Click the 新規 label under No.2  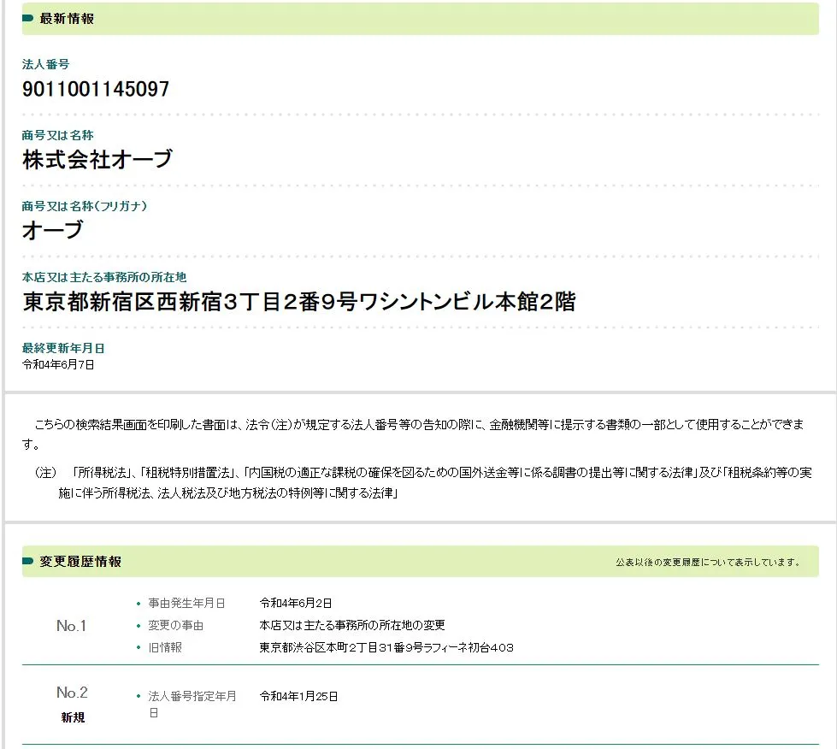tap(73, 717)
